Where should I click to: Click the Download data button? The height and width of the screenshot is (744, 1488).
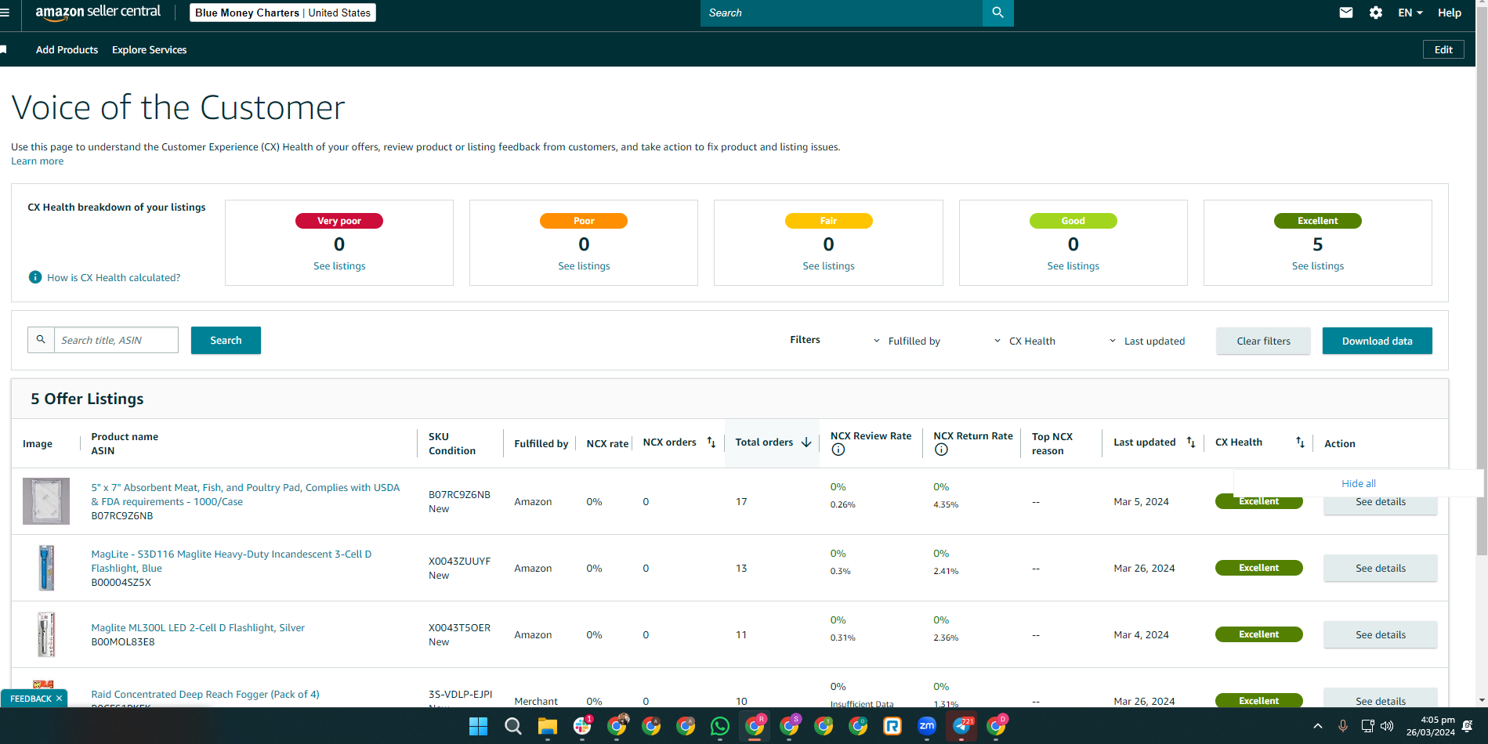point(1378,341)
